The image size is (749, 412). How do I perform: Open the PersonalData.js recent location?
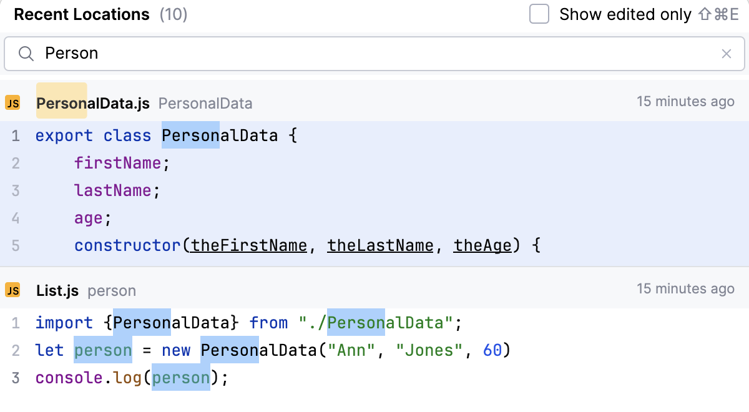pos(93,103)
